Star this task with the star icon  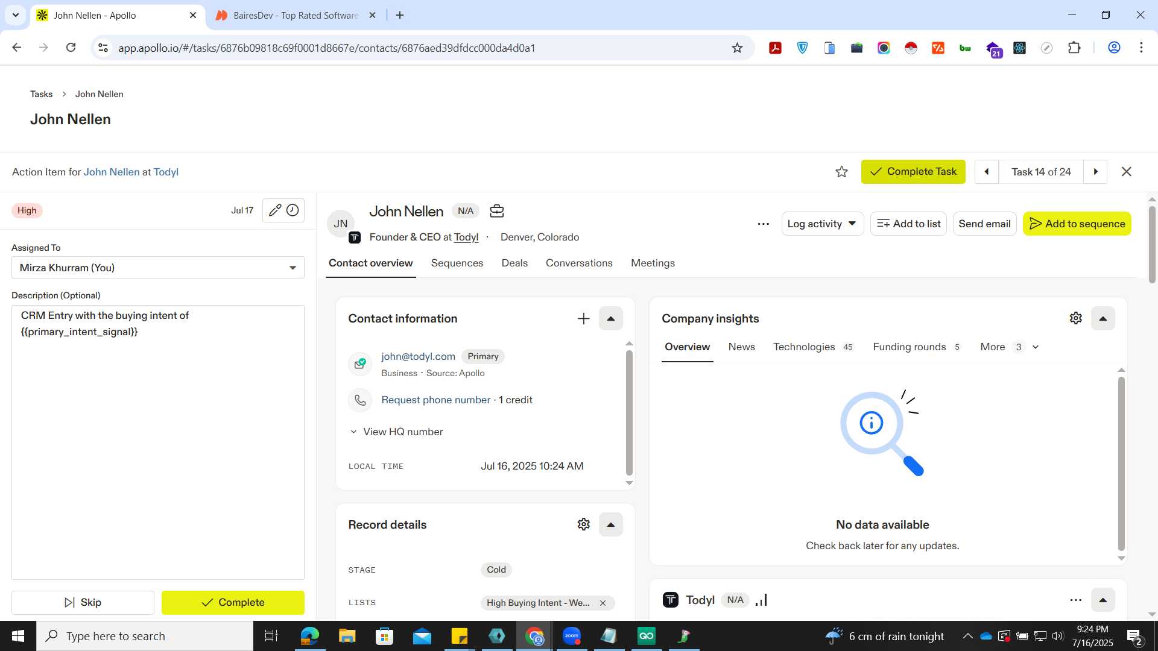tap(841, 172)
